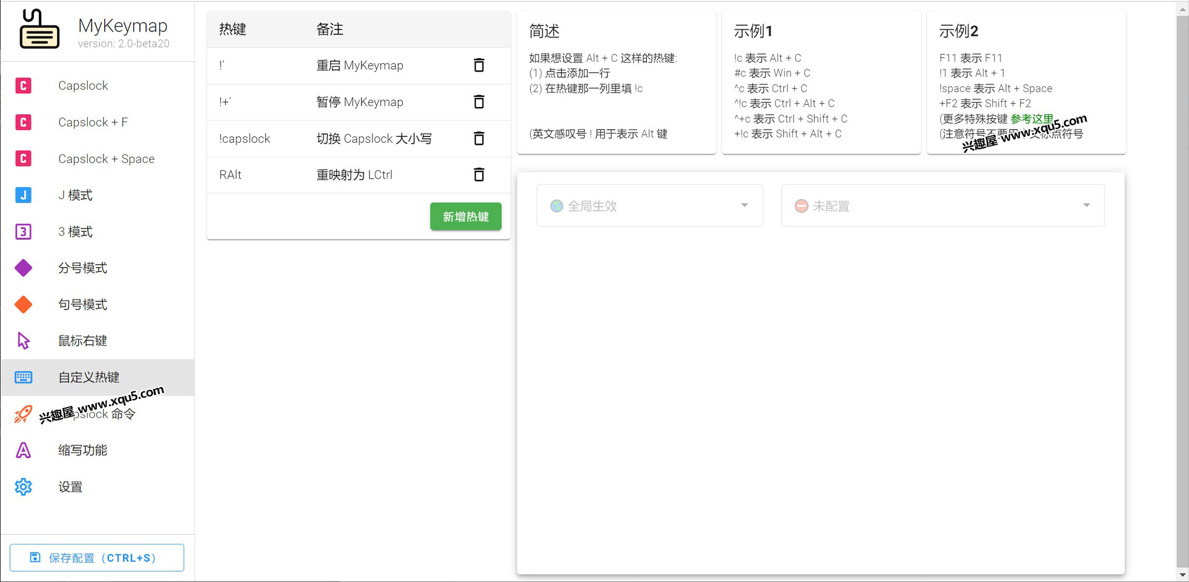Viewport: 1189px width, 582px height.
Task: Delete the RAlt 重映射为 LCtrl row
Action: [x=479, y=175]
